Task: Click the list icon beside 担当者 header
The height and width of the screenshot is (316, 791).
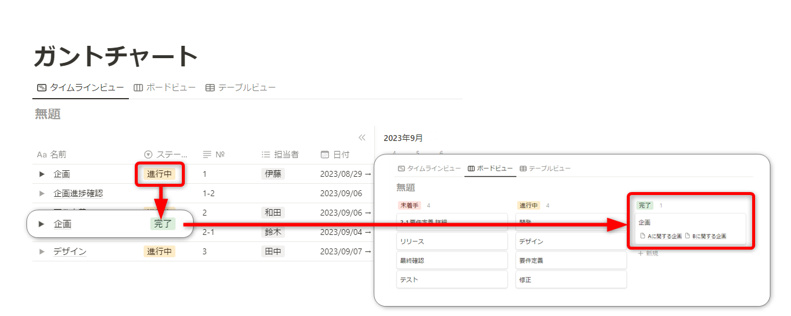Action: click(265, 154)
